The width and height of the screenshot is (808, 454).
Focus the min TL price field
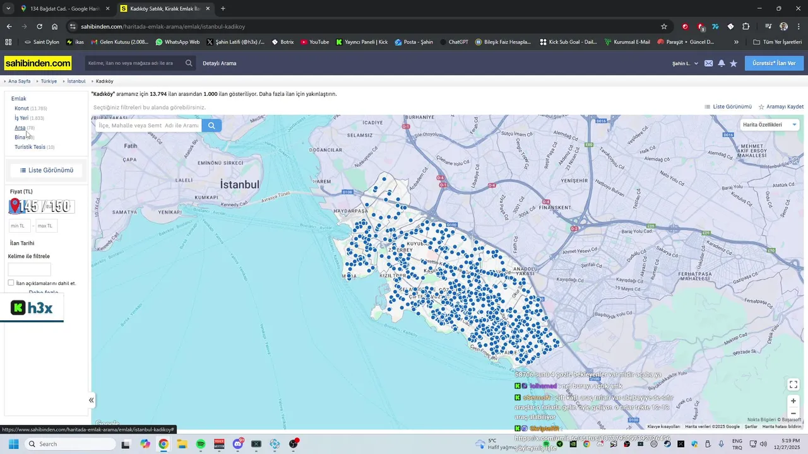point(20,226)
